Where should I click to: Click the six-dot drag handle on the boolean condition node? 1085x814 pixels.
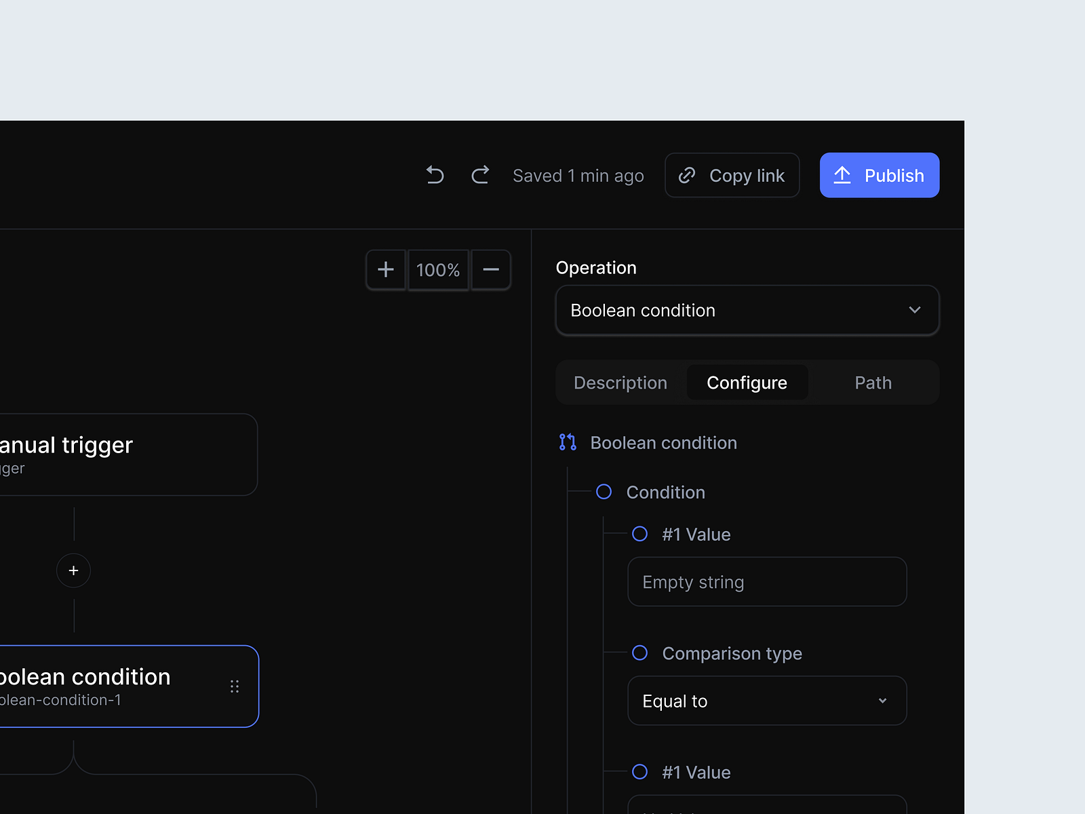tap(235, 686)
